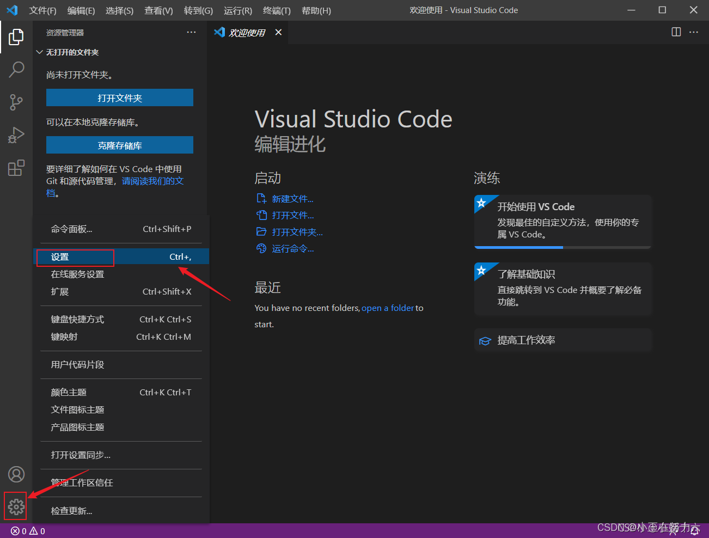Choose 扩展 menu item
Image resolution: width=709 pixels, height=538 pixels.
point(121,292)
